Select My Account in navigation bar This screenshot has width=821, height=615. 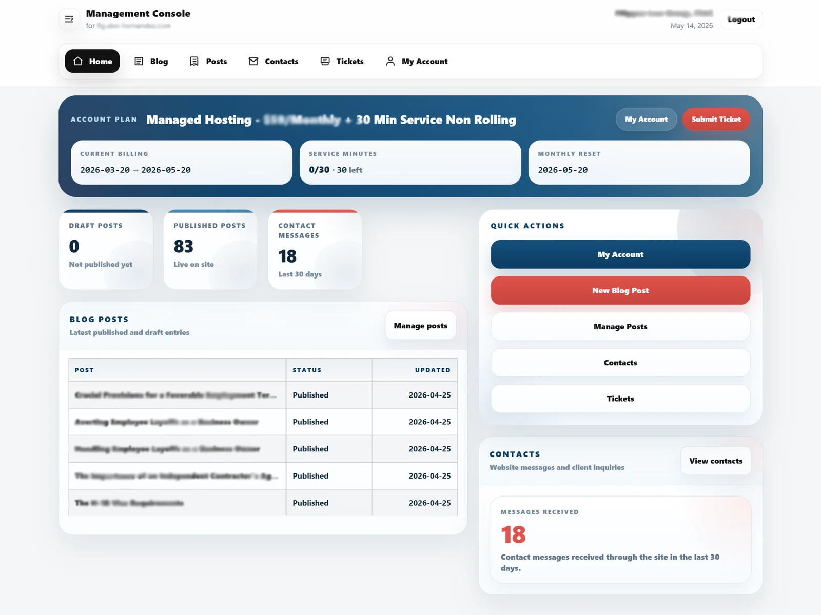tap(417, 61)
